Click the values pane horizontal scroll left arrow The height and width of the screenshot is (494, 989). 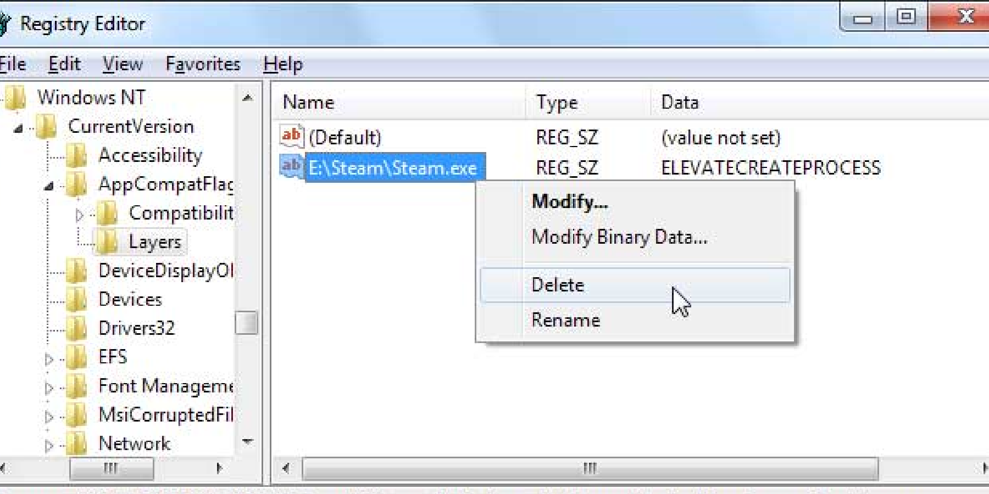point(286,468)
